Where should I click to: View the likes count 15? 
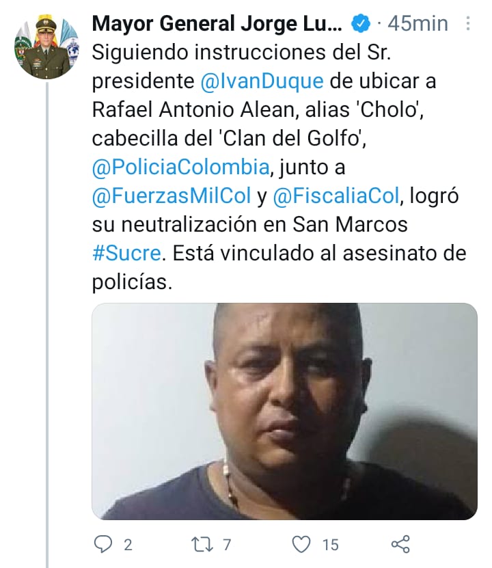(x=331, y=545)
